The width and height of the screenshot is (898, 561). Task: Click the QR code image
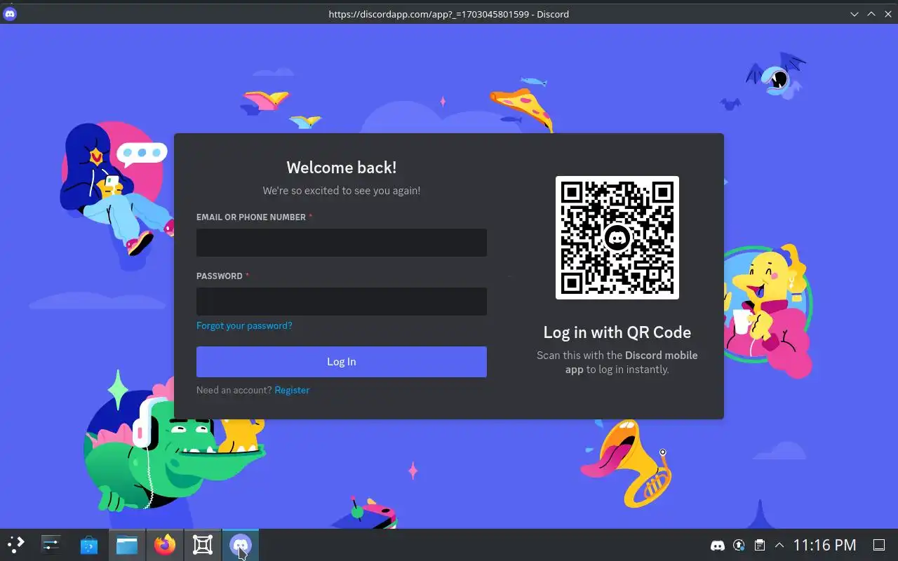617,238
